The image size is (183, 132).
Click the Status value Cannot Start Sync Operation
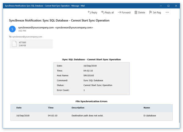pos(98,85)
